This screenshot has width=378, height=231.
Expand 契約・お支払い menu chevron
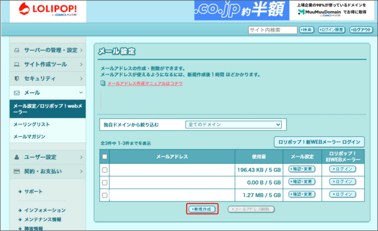coord(82,171)
